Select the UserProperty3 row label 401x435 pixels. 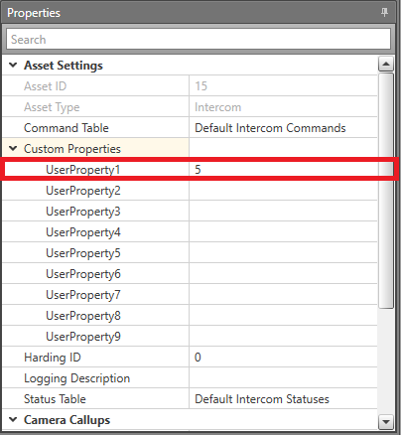tap(83, 212)
